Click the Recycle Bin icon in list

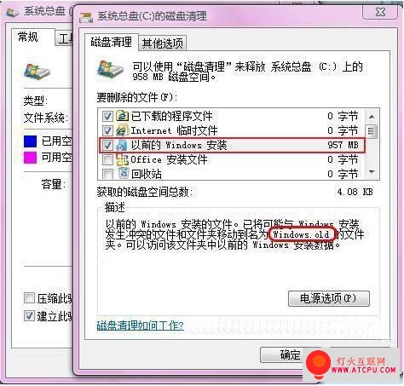[124, 173]
